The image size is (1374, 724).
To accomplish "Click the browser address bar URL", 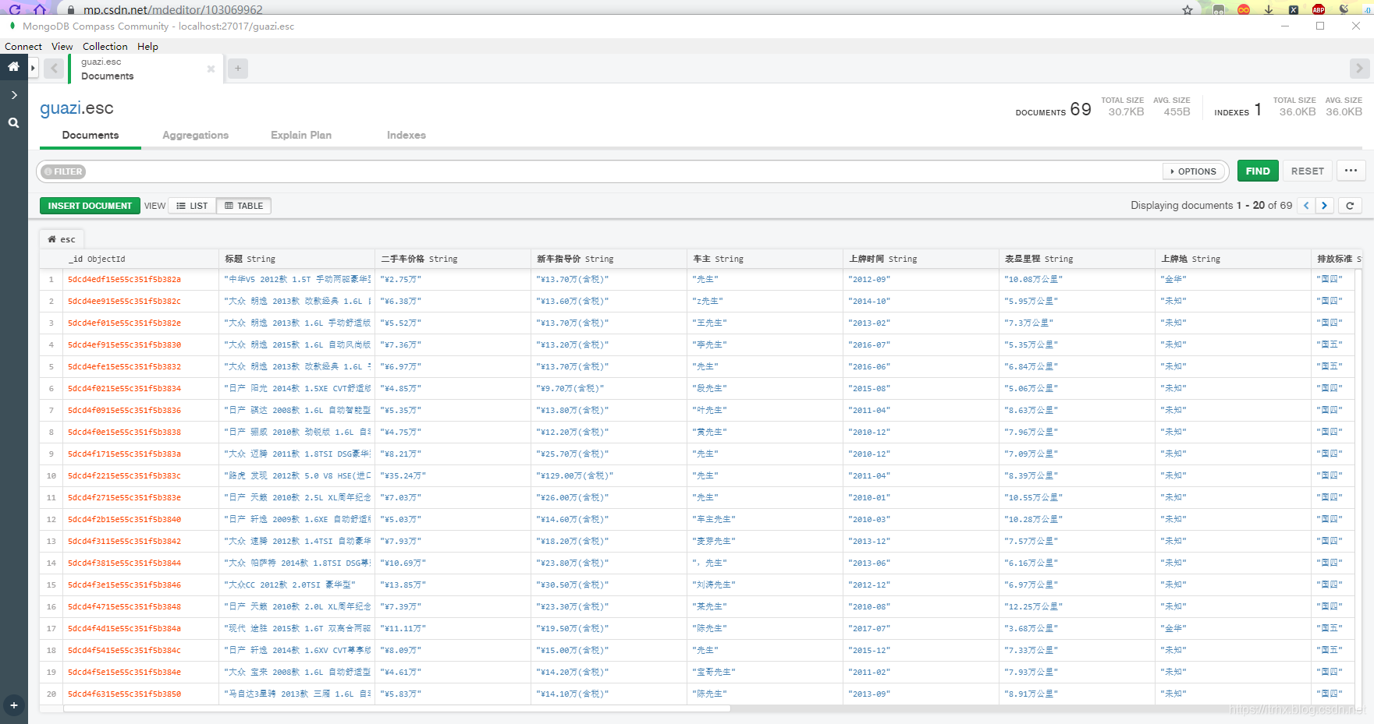I will (173, 10).
